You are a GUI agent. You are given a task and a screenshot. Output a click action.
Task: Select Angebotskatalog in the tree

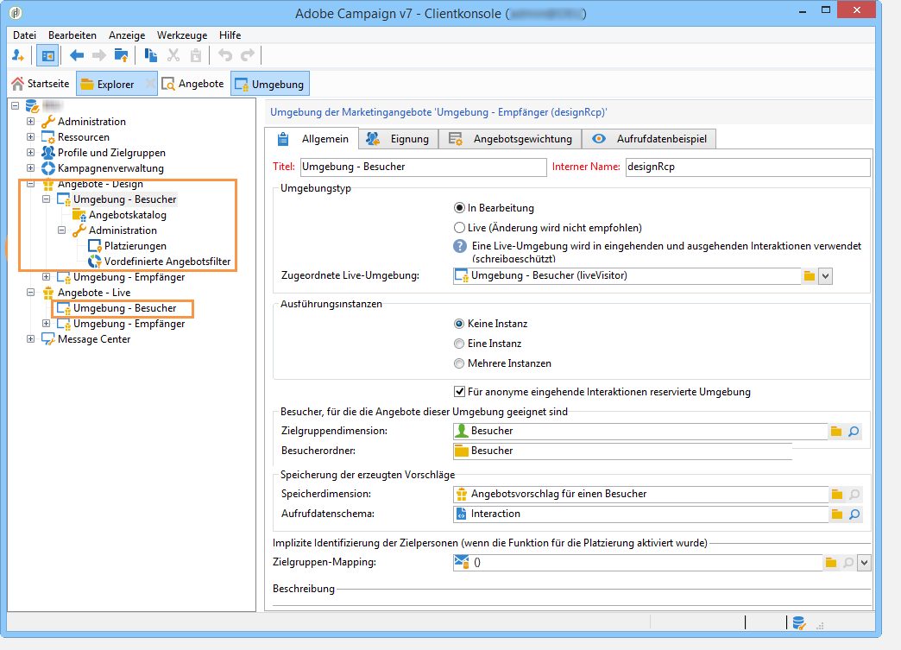128,214
